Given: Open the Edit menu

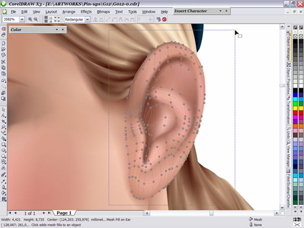Looking at the screenshot, I should 24,12.
